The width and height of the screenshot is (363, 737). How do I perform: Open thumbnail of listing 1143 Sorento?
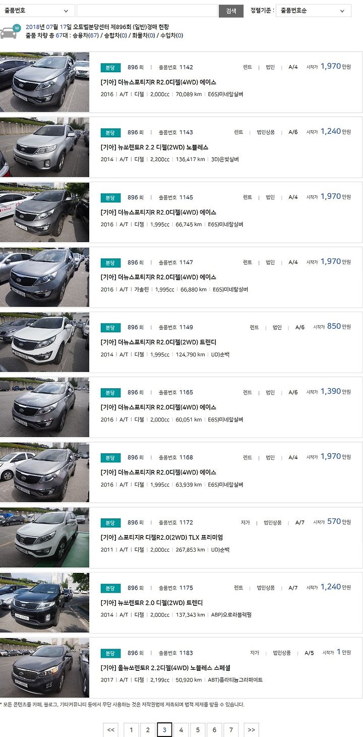point(44,147)
